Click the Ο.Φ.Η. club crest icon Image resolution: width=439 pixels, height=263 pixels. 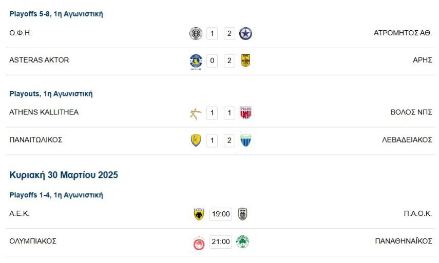[x=196, y=34]
